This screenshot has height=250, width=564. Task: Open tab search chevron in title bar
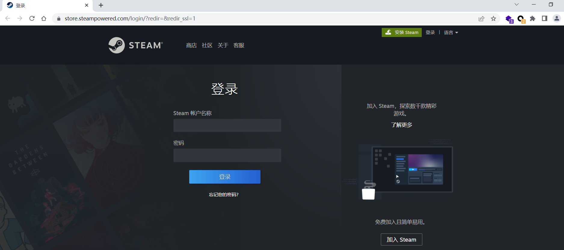pyautogui.click(x=516, y=5)
